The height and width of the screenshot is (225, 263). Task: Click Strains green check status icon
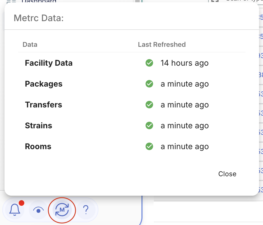tap(149, 126)
